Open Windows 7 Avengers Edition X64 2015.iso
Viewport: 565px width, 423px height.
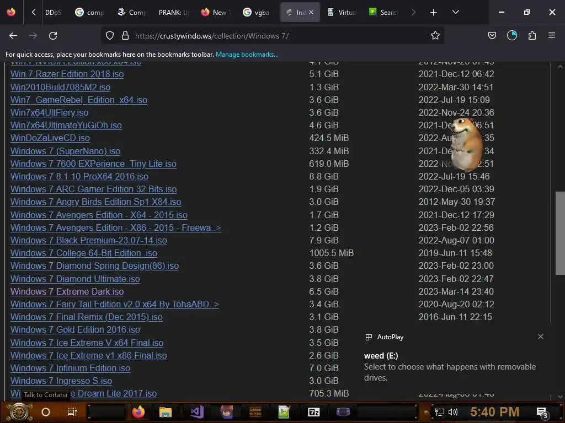(x=99, y=215)
